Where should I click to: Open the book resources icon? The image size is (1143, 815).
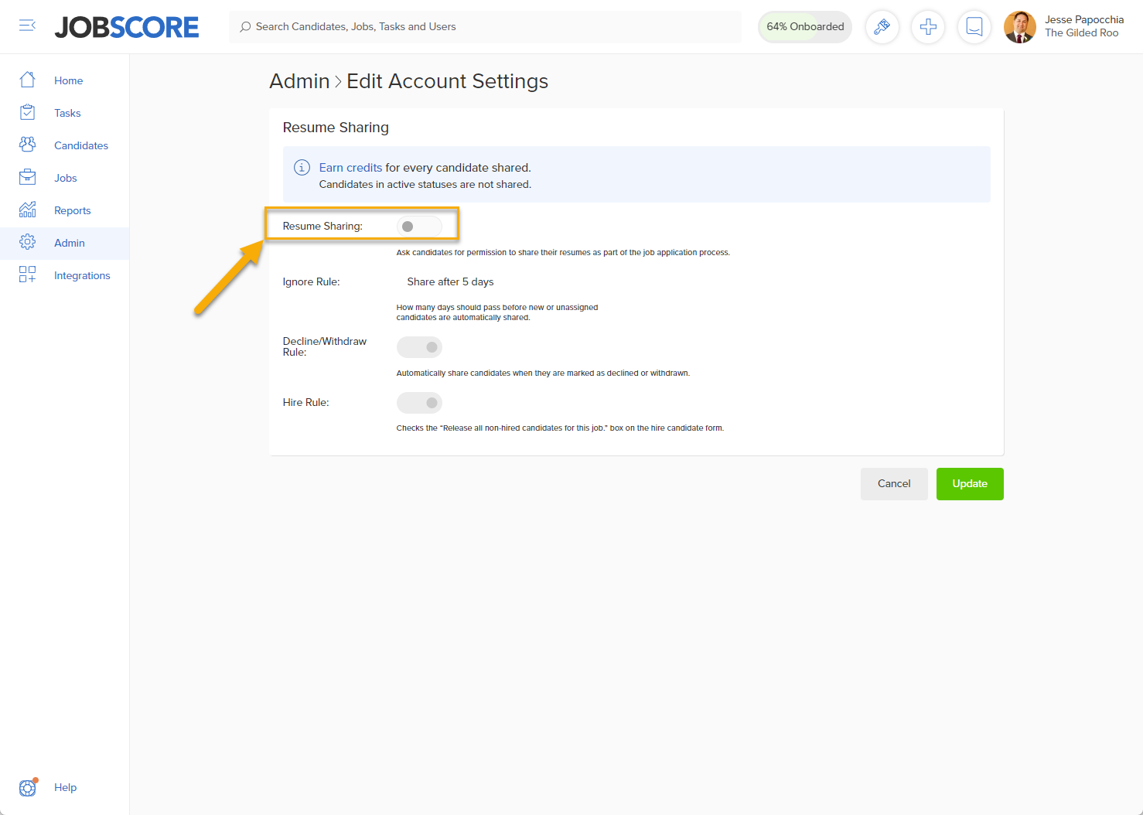(974, 27)
